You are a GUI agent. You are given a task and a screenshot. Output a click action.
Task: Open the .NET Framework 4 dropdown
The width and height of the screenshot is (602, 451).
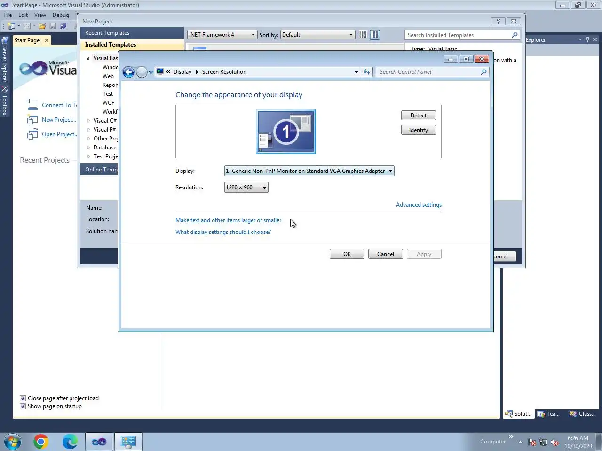(x=222, y=35)
